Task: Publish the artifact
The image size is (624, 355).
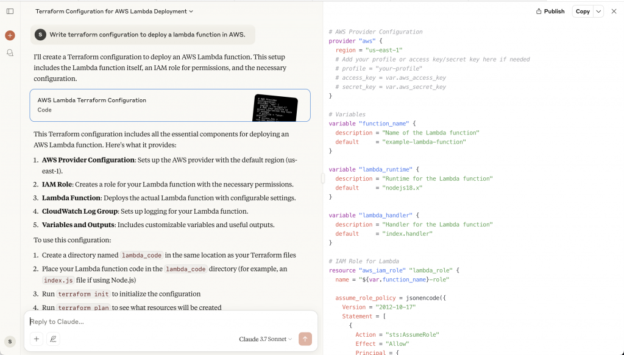Action: (x=550, y=12)
